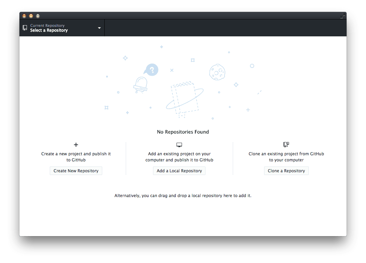Click the clone repository icon above Clone button
This screenshot has height=263, width=366.
coord(286,144)
